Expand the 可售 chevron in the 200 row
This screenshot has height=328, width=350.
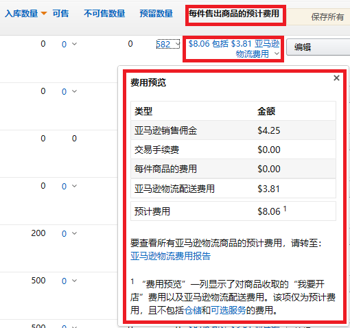(74, 233)
